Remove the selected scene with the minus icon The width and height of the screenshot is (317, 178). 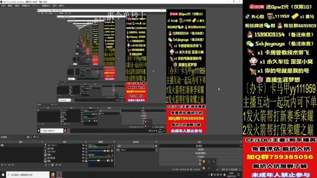tap(5, 165)
